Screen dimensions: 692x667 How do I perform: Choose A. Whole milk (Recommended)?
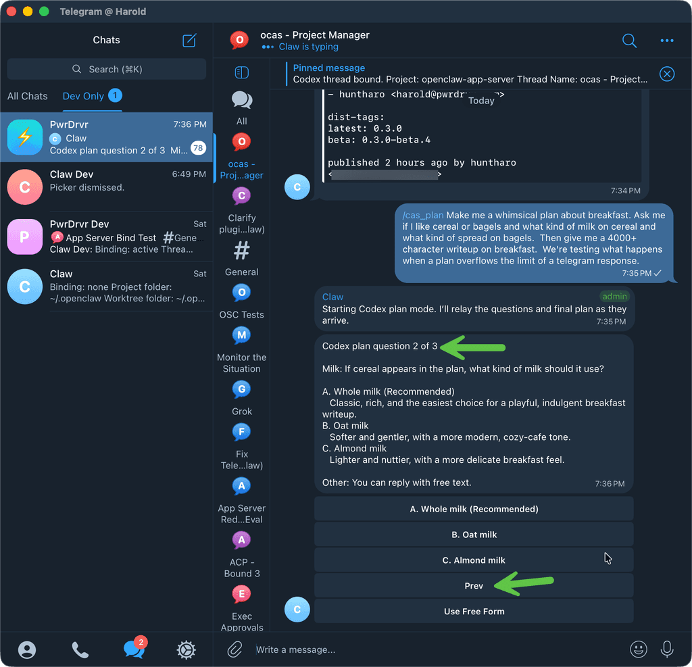[x=474, y=509]
